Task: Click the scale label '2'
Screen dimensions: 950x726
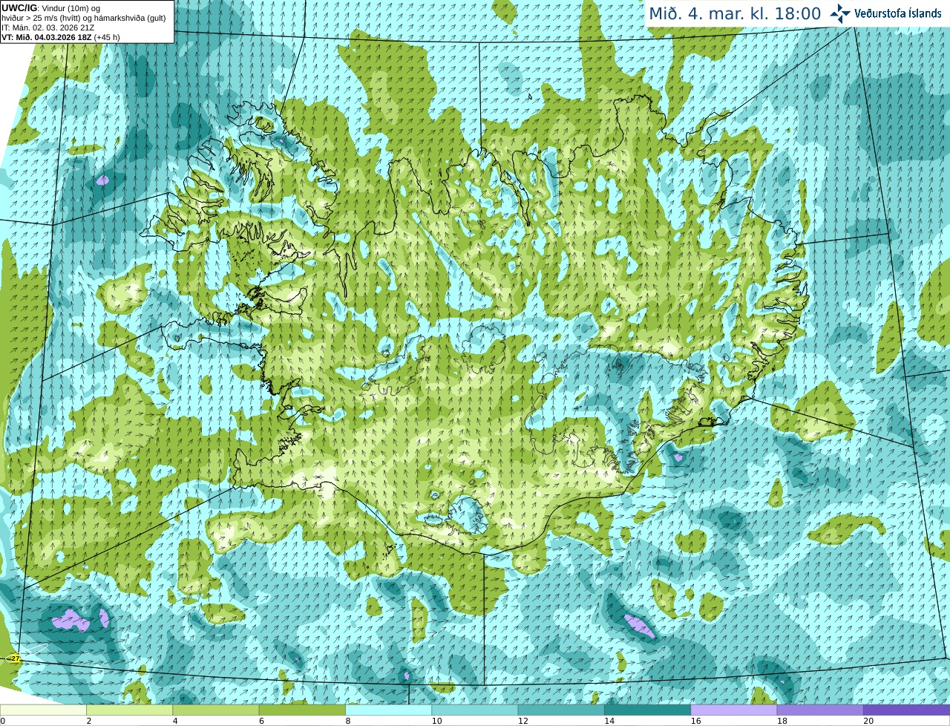Action: click(x=89, y=721)
